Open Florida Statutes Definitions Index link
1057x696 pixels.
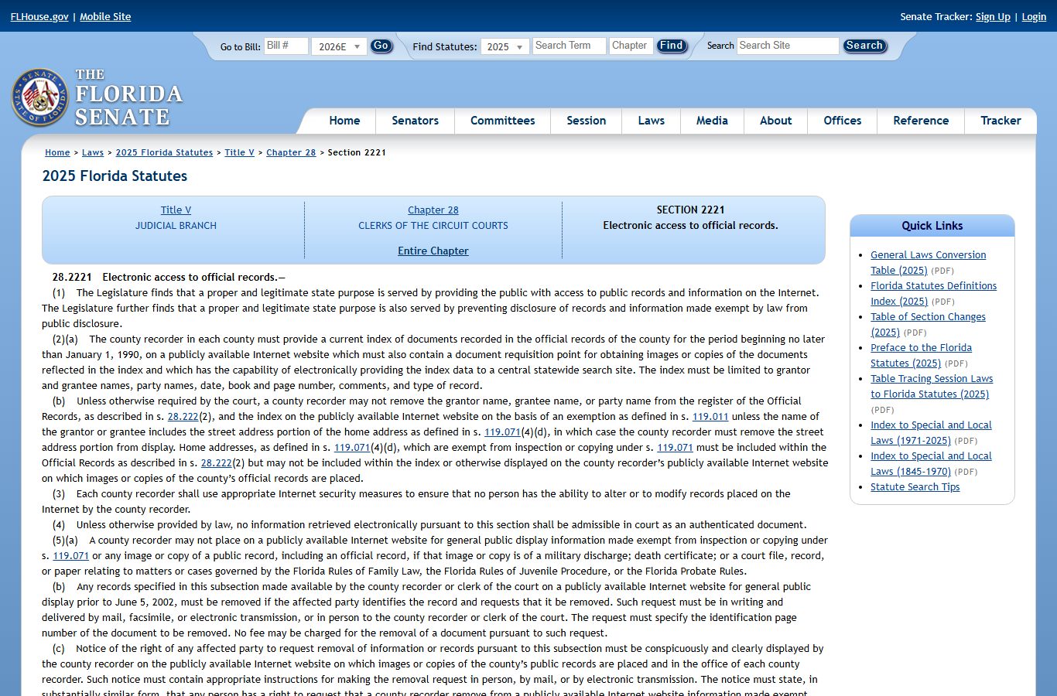933,293
